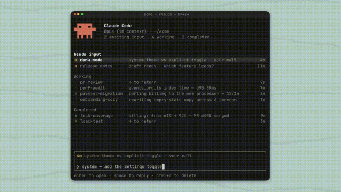This screenshot has width=341, height=192.
Task: Click the '7m' time on perf-audit row
Action: click(x=263, y=88)
